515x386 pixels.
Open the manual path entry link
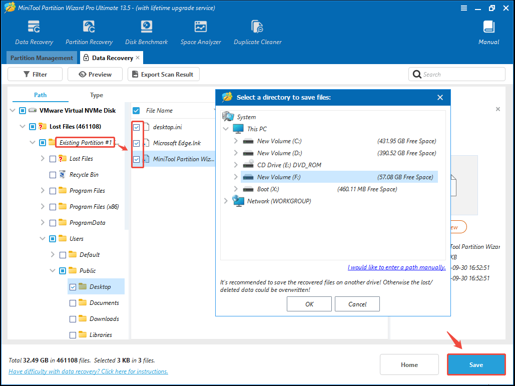(x=396, y=267)
